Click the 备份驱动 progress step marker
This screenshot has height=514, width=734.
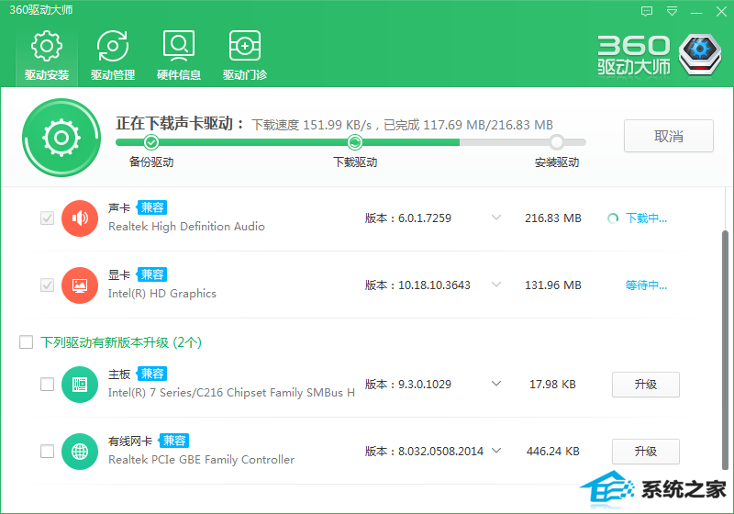click(x=150, y=142)
